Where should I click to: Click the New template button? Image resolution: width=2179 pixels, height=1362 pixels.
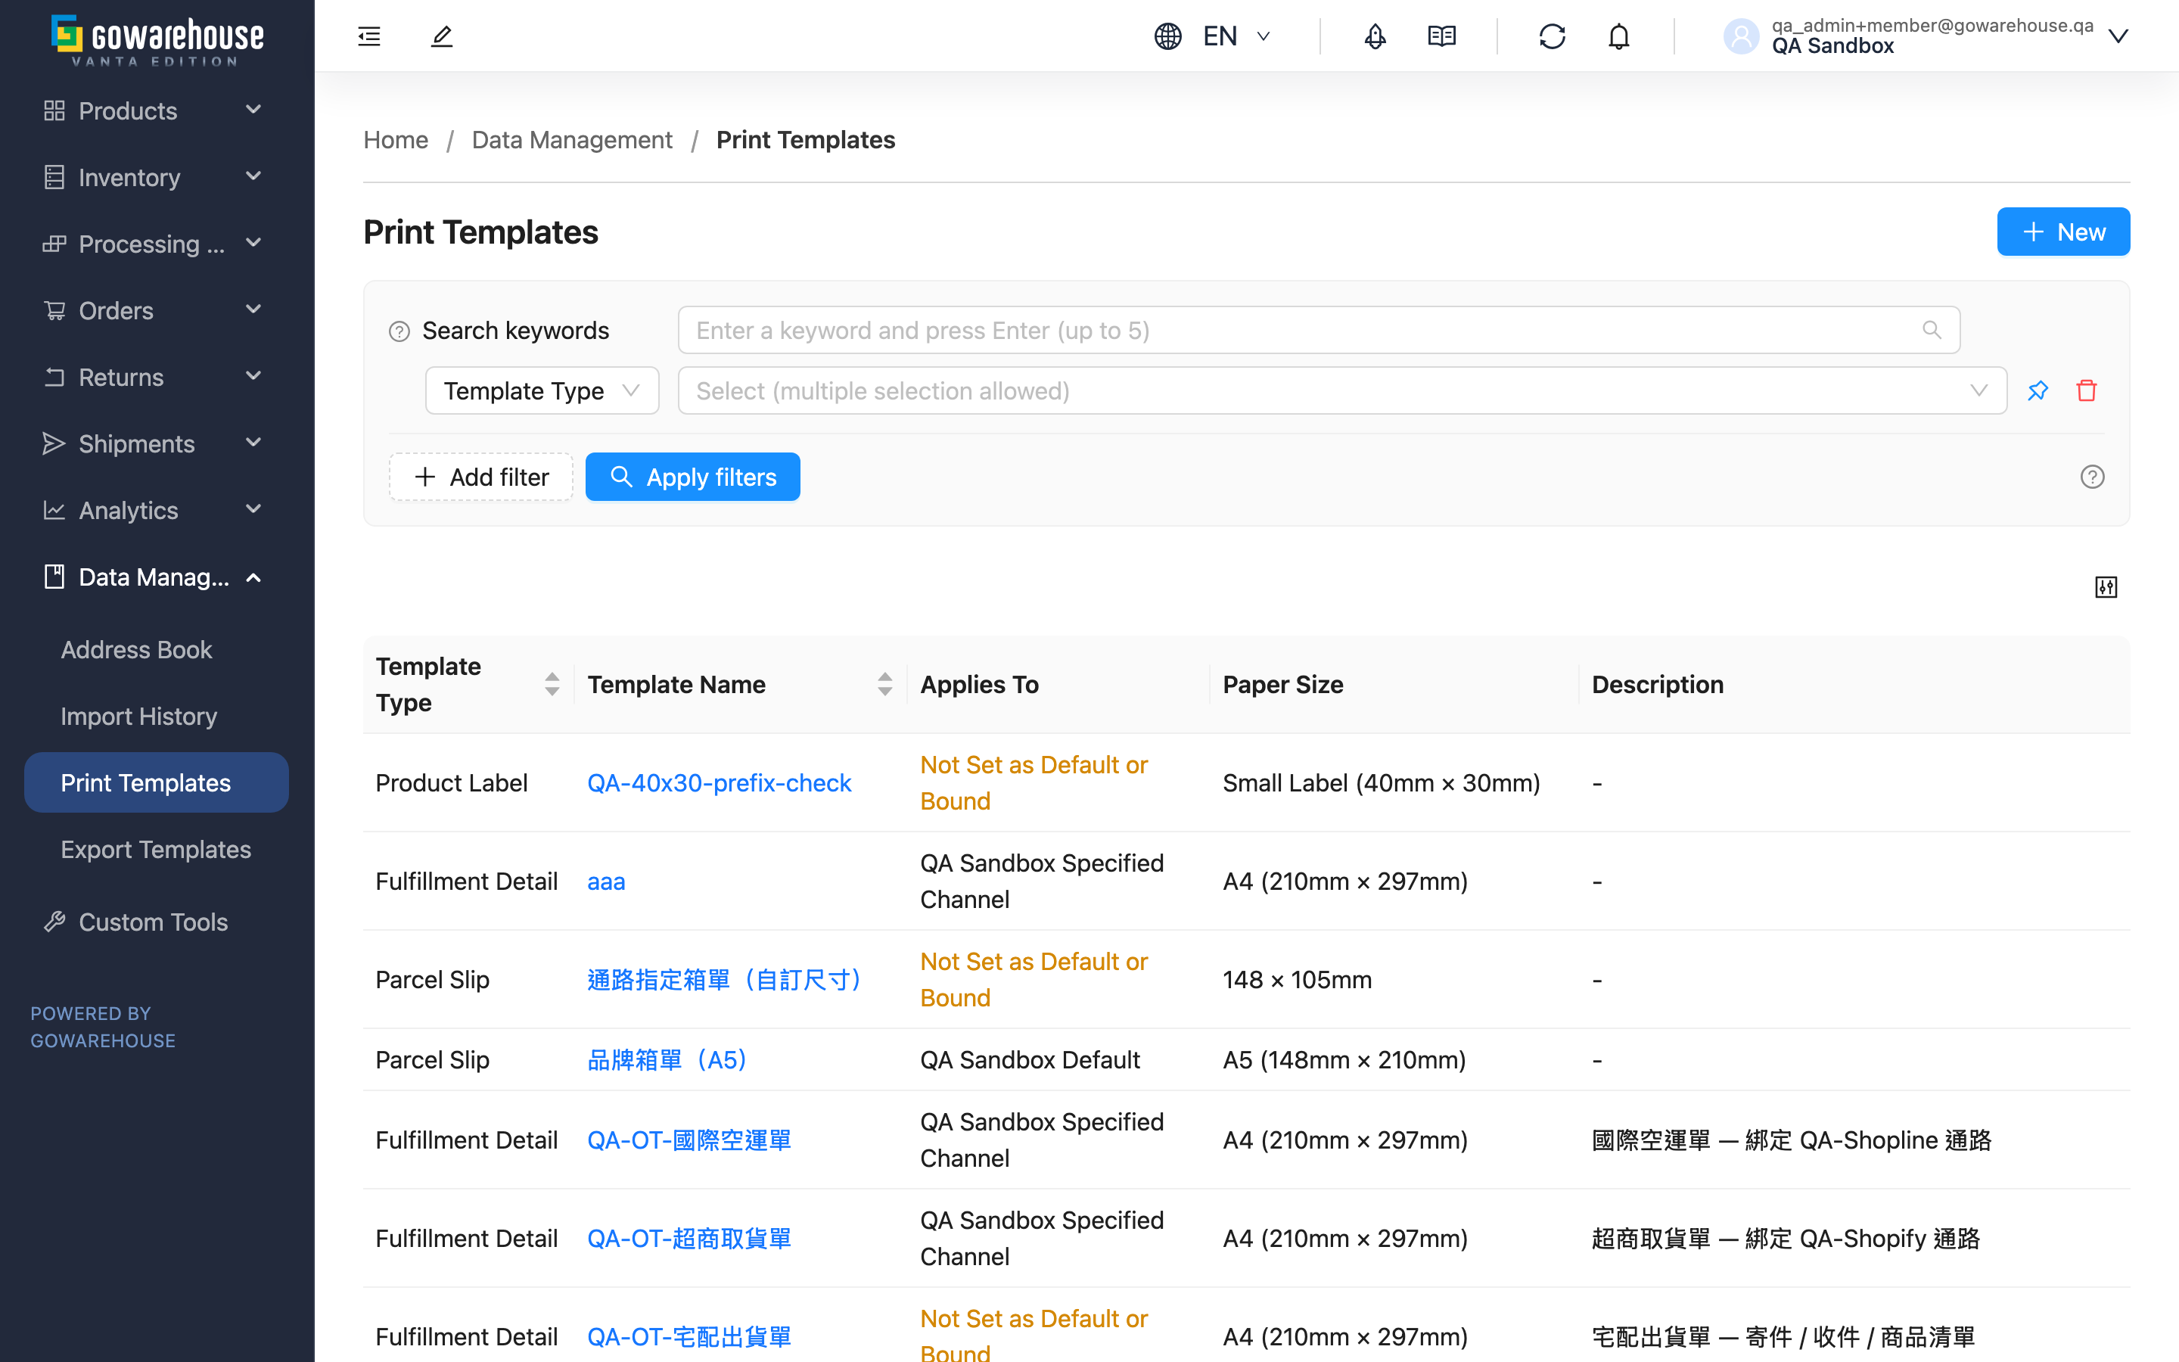click(x=2062, y=232)
